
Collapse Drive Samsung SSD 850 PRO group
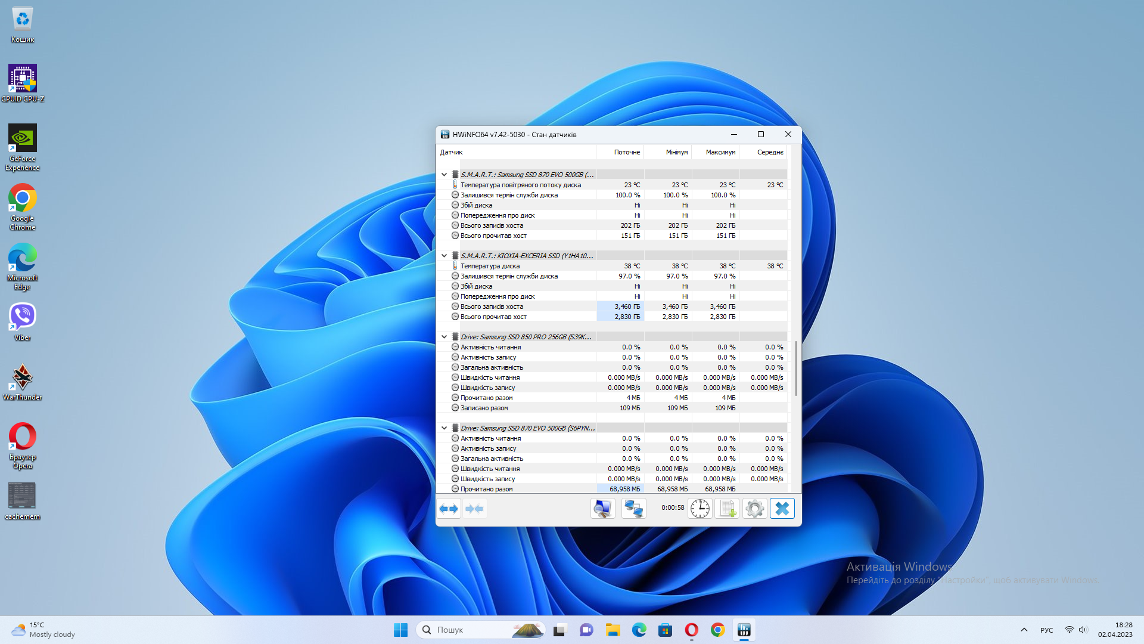click(444, 337)
